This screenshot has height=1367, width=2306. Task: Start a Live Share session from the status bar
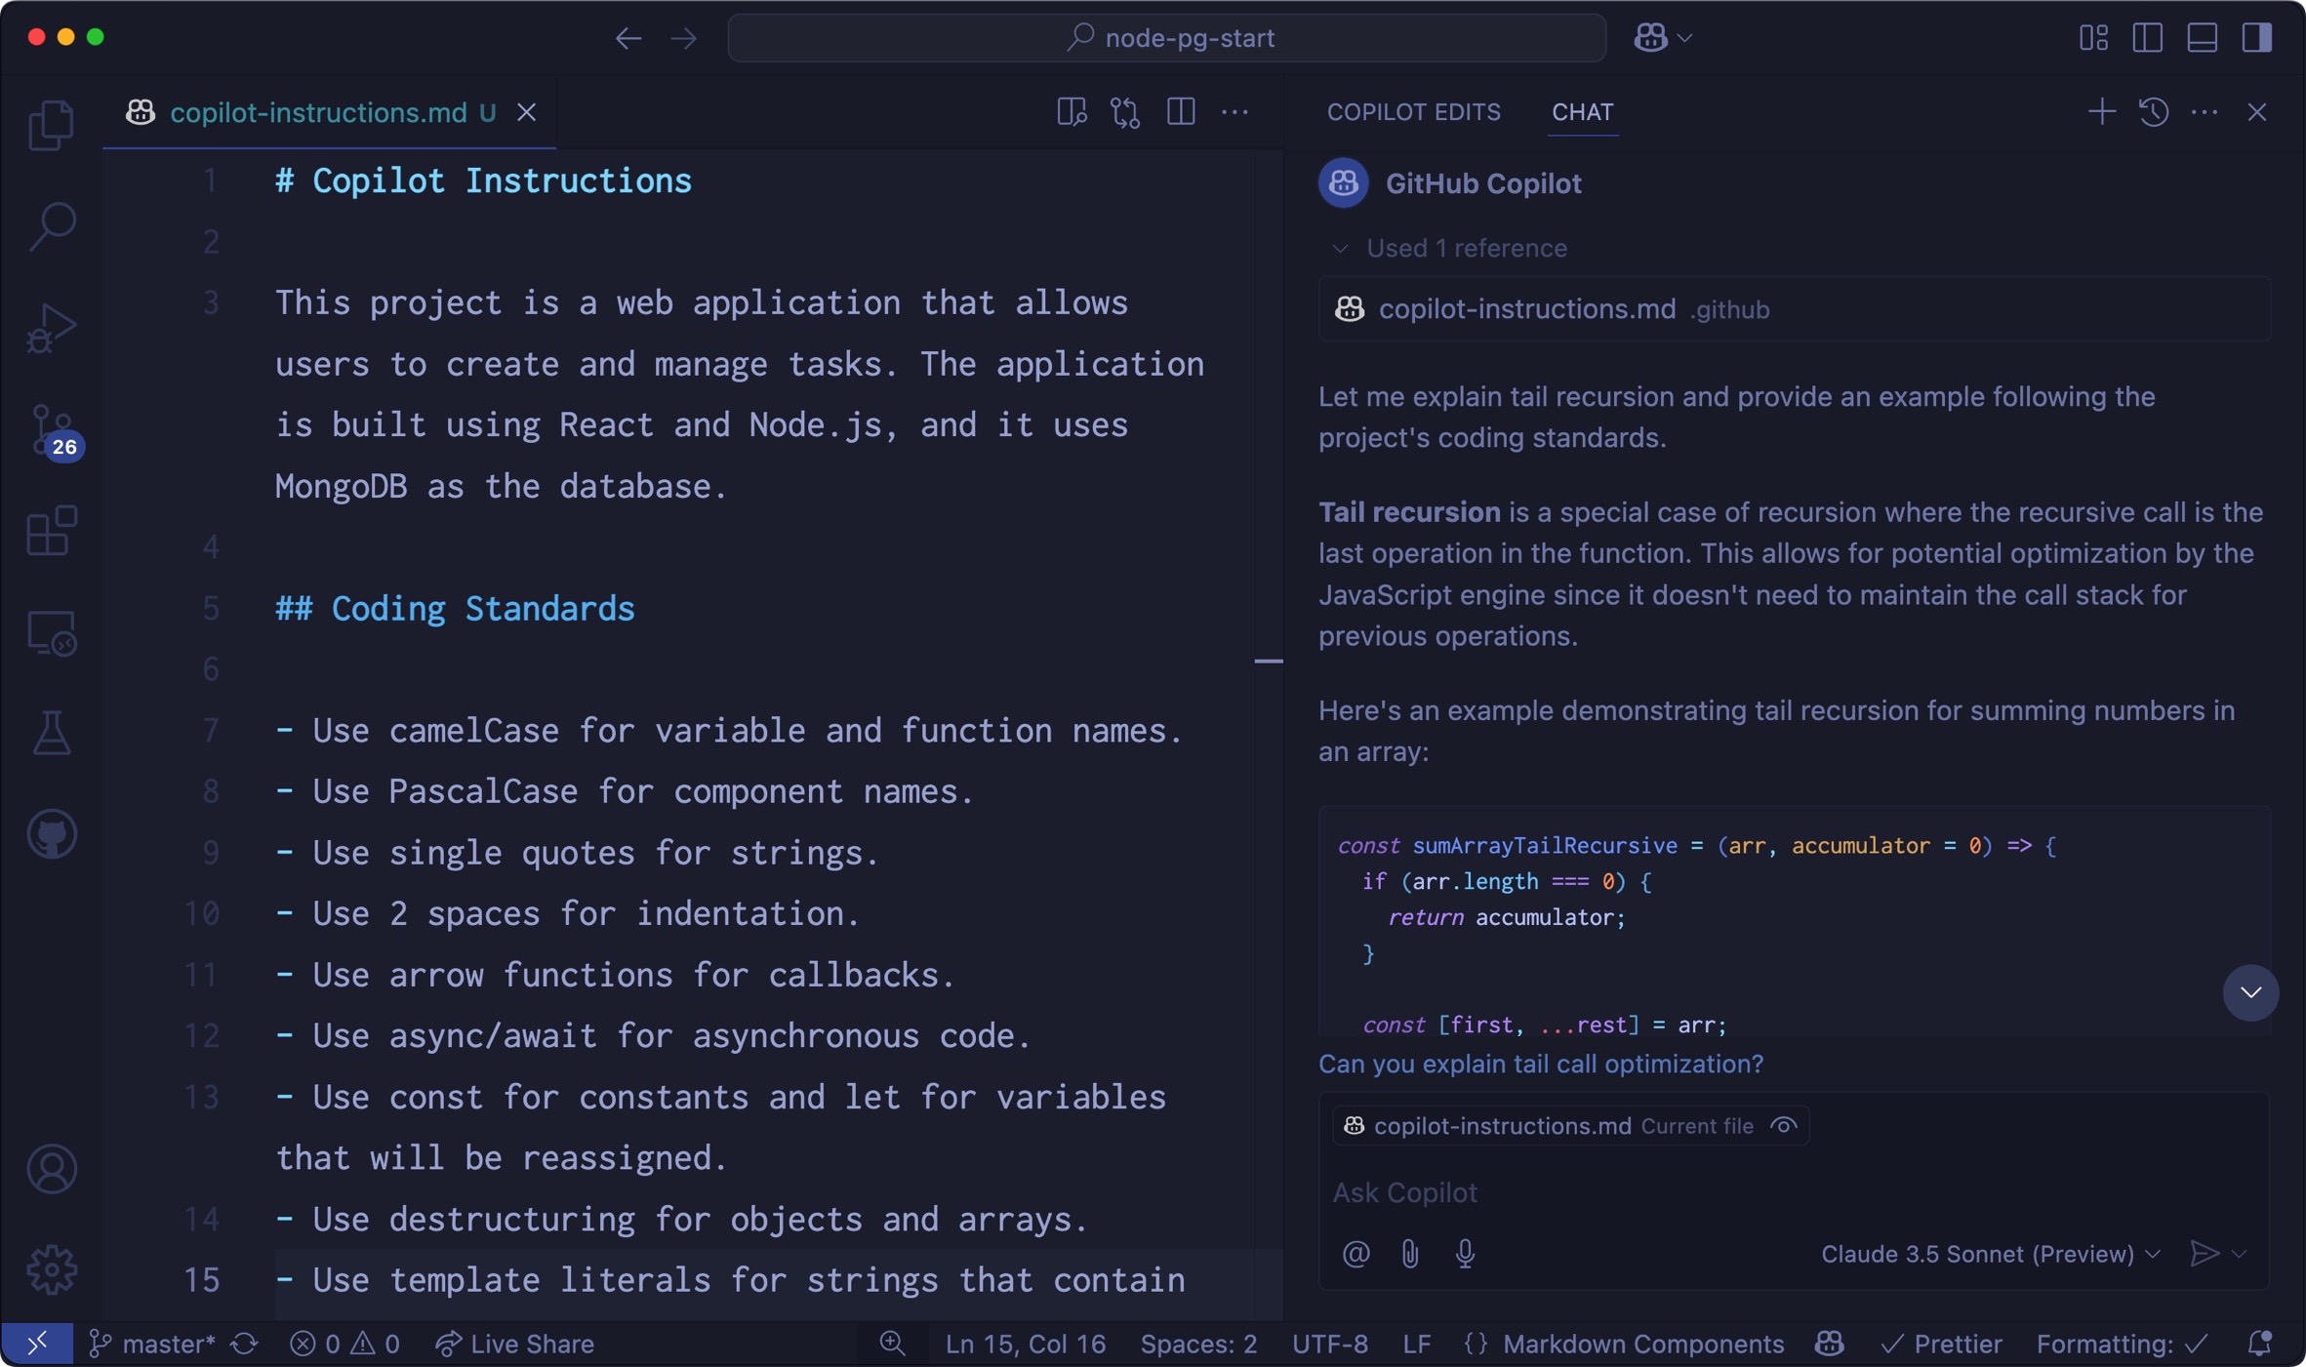point(515,1344)
